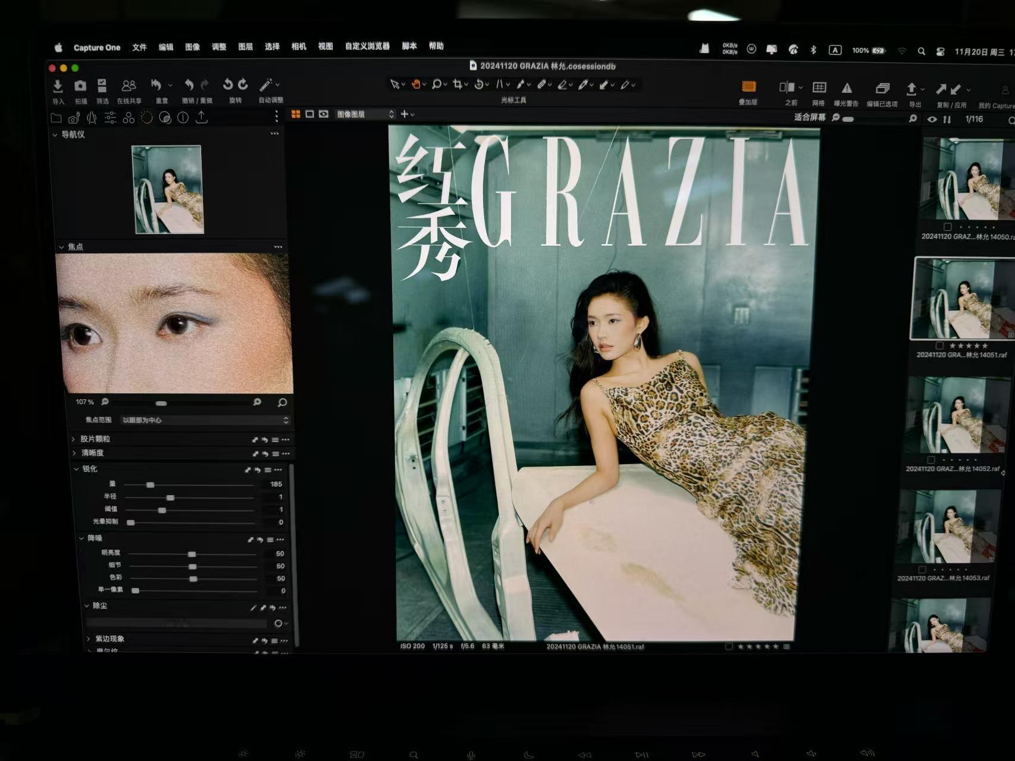Image resolution: width=1015 pixels, height=761 pixels.
Task: Click the 编辑已选项 edit selected icon
Action: click(882, 89)
